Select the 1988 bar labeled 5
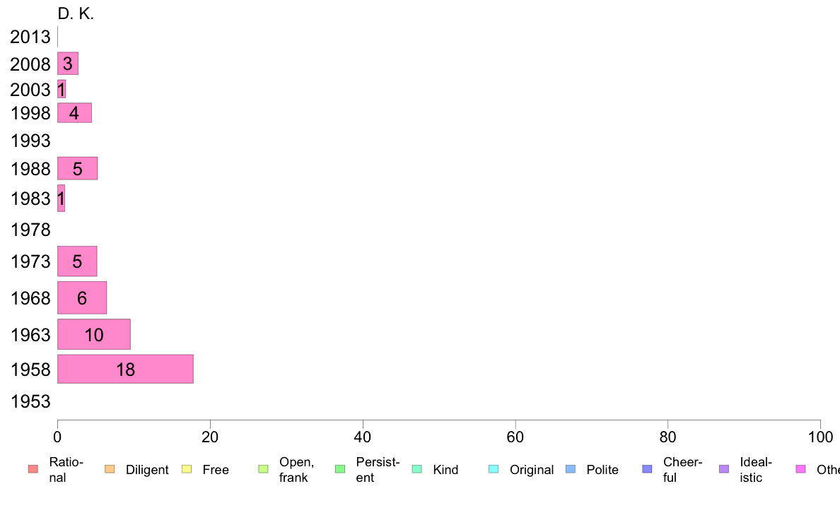 [x=78, y=168]
